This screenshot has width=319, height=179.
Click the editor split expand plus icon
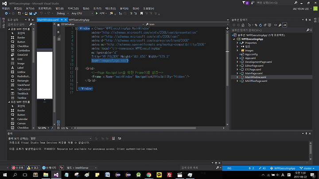tap(227, 28)
